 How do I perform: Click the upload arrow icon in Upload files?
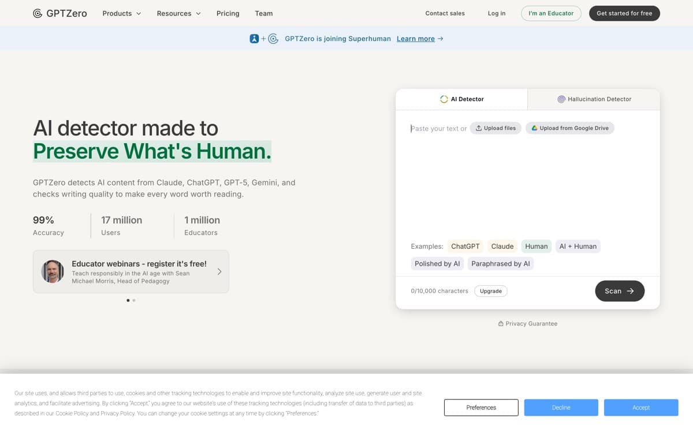coord(479,128)
